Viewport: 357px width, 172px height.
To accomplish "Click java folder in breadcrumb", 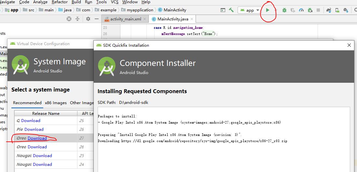I will [65, 10].
